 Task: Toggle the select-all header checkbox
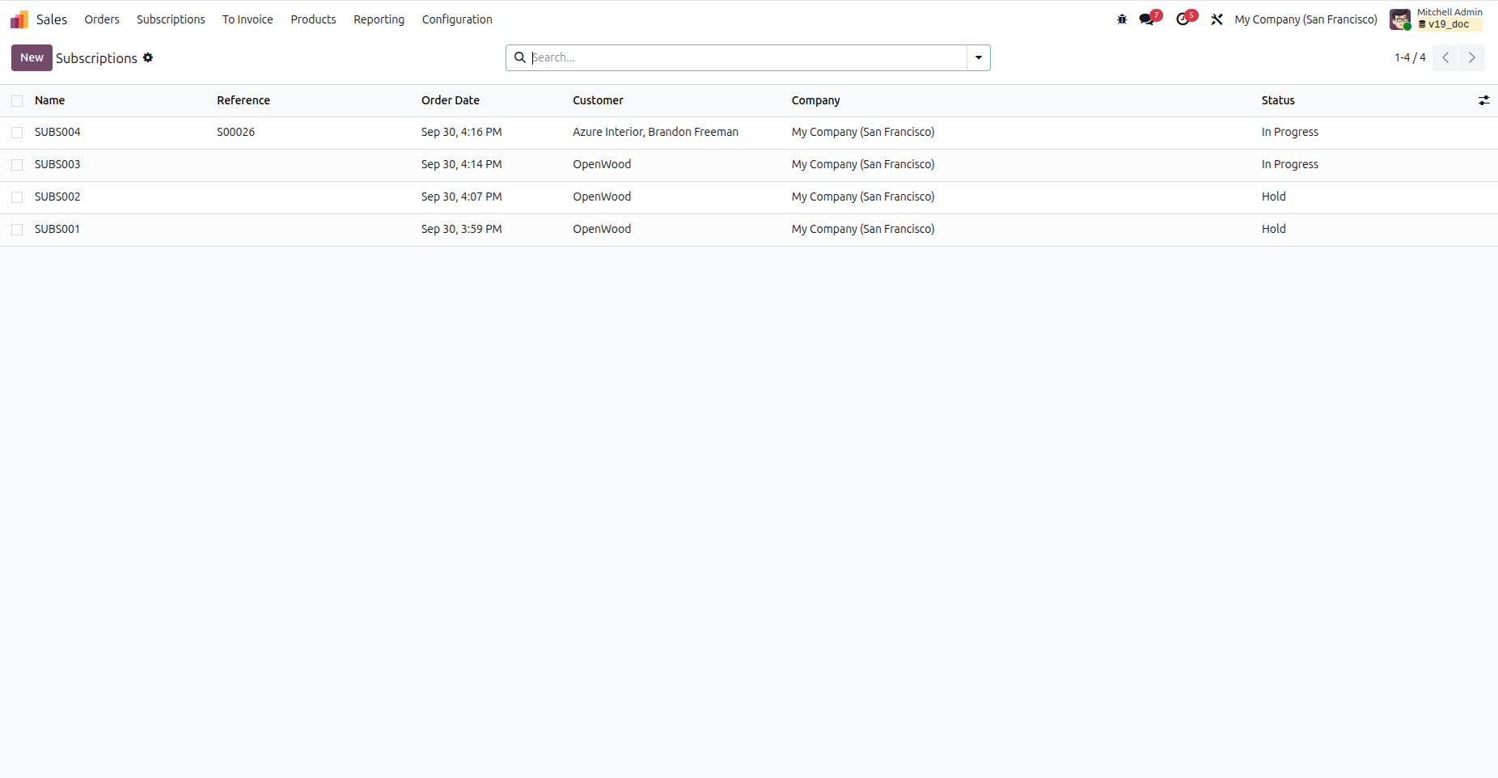[17, 101]
